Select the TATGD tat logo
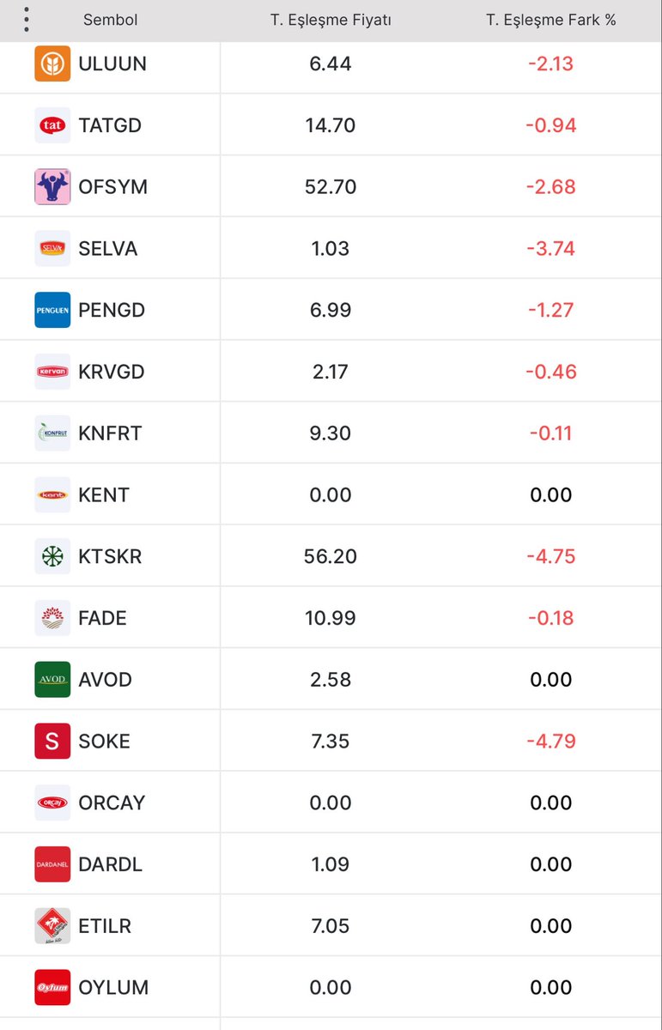 pos(52,125)
